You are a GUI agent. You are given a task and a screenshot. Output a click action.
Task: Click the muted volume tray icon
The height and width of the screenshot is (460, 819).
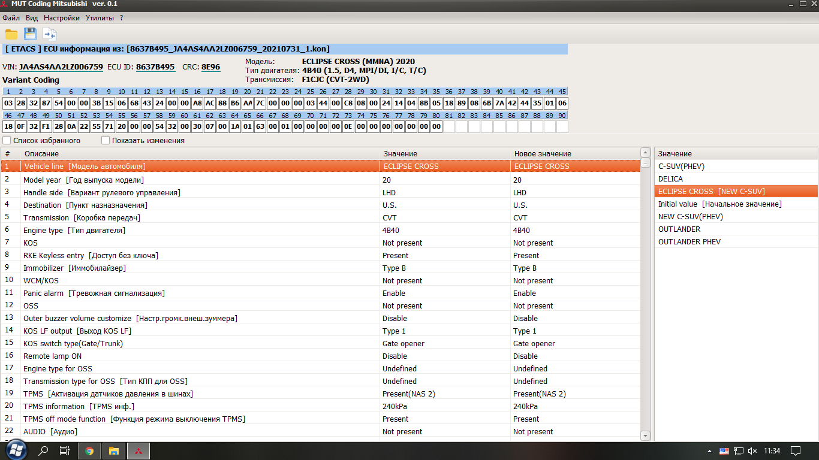click(752, 451)
